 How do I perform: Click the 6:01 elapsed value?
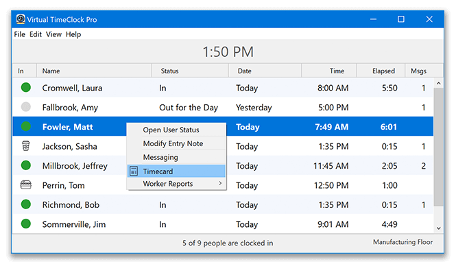point(389,127)
